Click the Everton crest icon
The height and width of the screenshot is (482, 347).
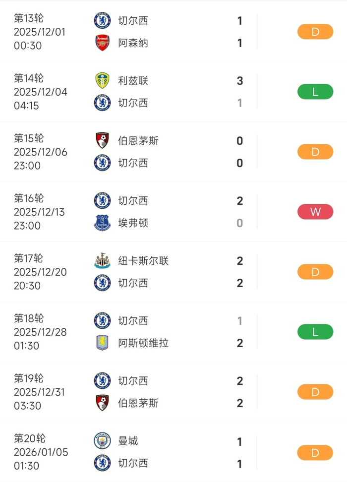click(x=102, y=223)
